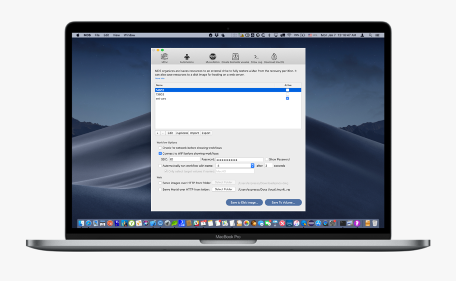Open the MDS application menu
Viewport: 456px width, 281px height.
click(x=87, y=35)
